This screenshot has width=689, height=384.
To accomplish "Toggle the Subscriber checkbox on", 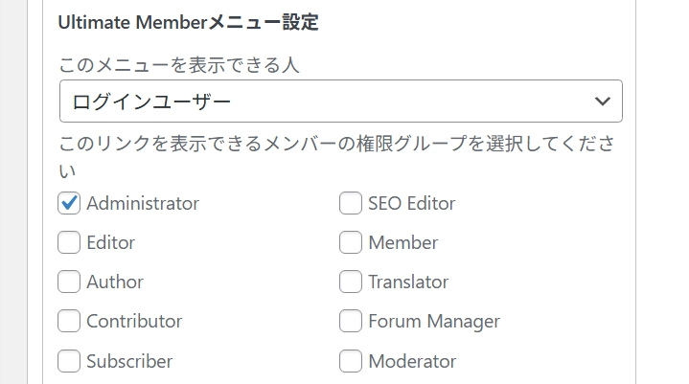I will tap(69, 361).
